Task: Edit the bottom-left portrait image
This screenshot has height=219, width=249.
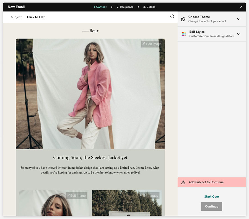Action: coord(76,195)
